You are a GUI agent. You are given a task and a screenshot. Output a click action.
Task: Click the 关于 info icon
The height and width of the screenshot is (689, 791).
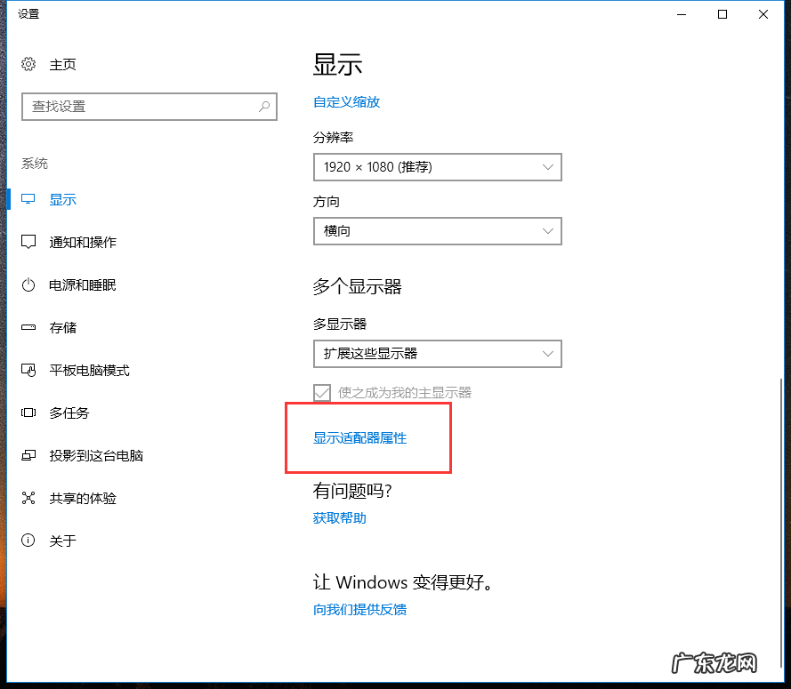(x=27, y=541)
